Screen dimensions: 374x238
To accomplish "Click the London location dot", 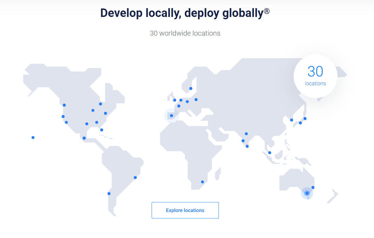I will (174, 100).
